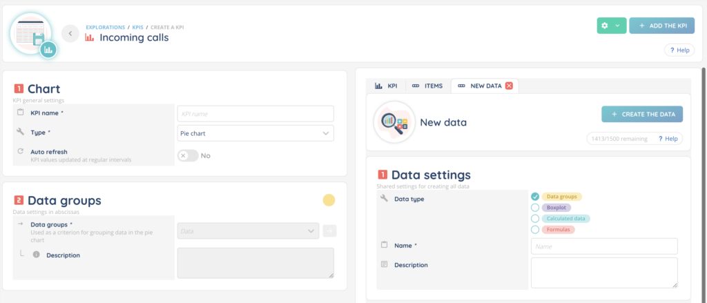Select the Boxplot data type option

point(535,207)
